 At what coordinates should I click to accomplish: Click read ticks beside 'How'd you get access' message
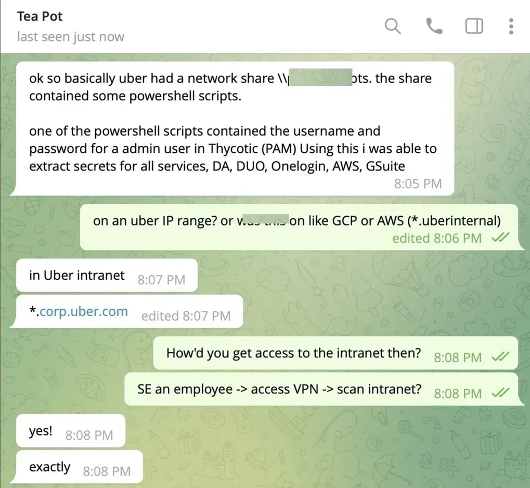[x=500, y=357]
